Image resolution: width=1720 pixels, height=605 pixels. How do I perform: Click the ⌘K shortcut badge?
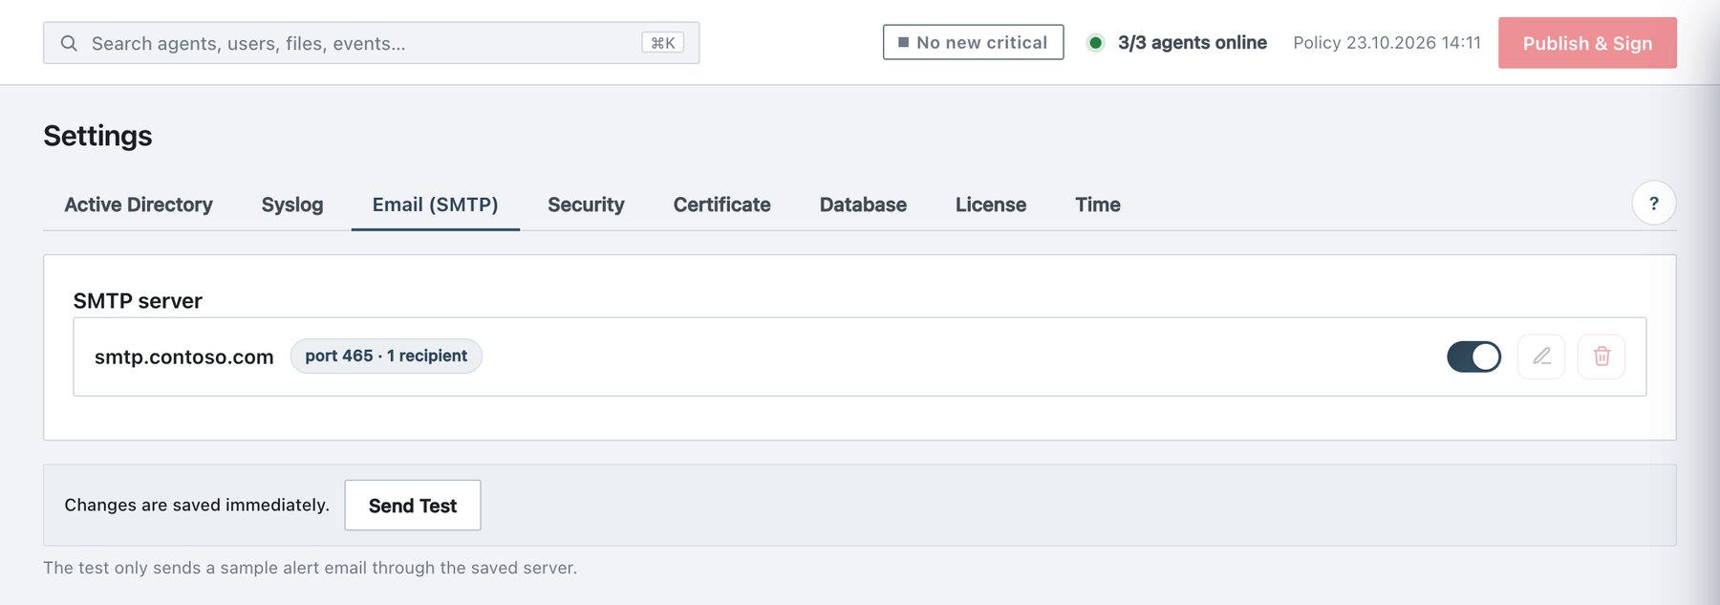click(x=662, y=43)
